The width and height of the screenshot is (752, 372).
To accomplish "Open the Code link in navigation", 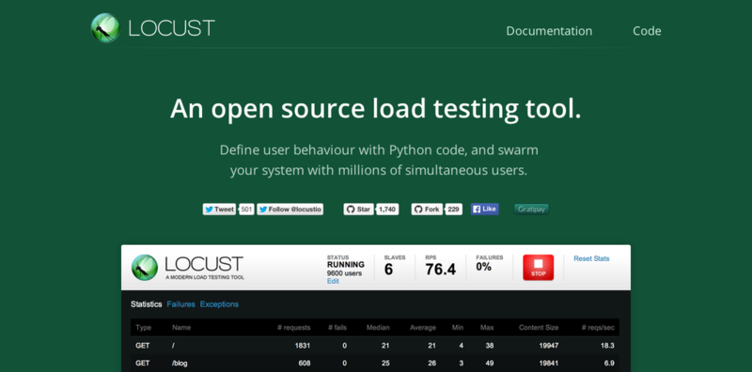I will coord(647,31).
